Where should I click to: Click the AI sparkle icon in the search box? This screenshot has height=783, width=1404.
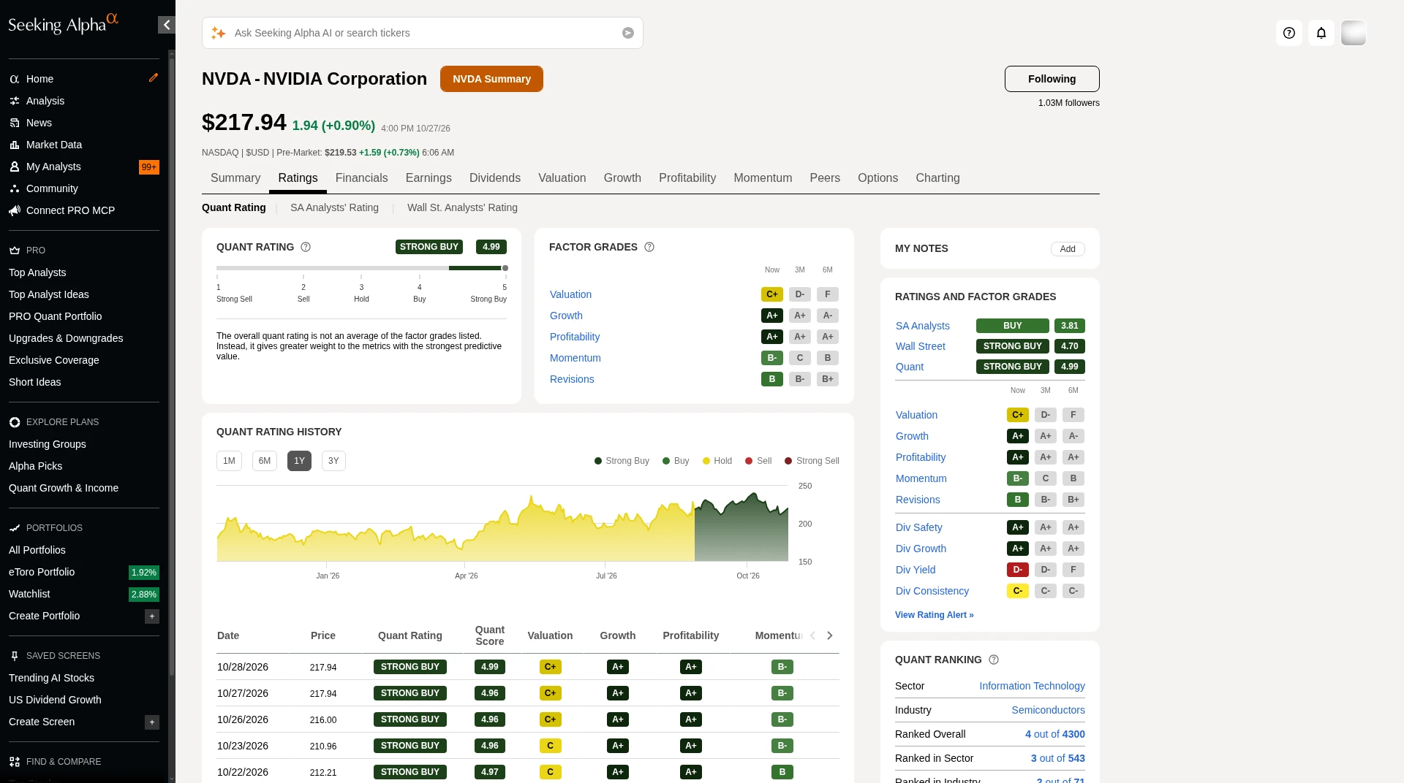point(218,33)
